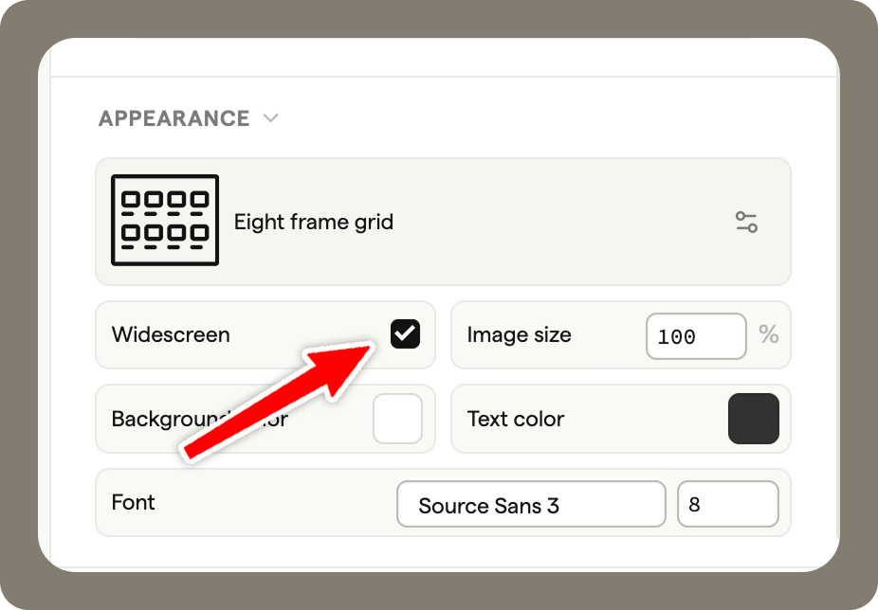Click the red arrow annotation
This screenshot has height=610, width=878.
[x=275, y=400]
